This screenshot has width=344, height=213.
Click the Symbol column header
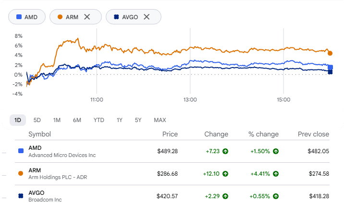pos(40,134)
